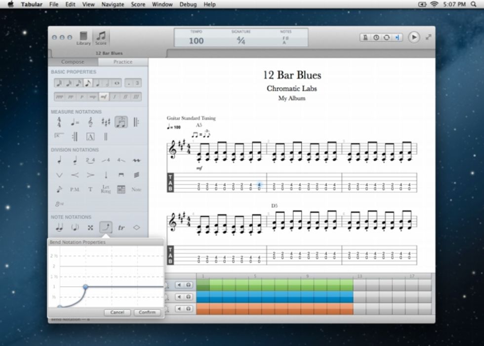Select the bend curve point at 1
Viewport: 484px width, 346px height.
pyautogui.click(x=85, y=287)
